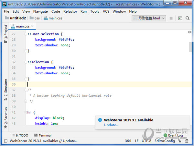
Task: Click main.css breadcrumb in navigation bar
Action: pyautogui.click(x=53, y=18)
